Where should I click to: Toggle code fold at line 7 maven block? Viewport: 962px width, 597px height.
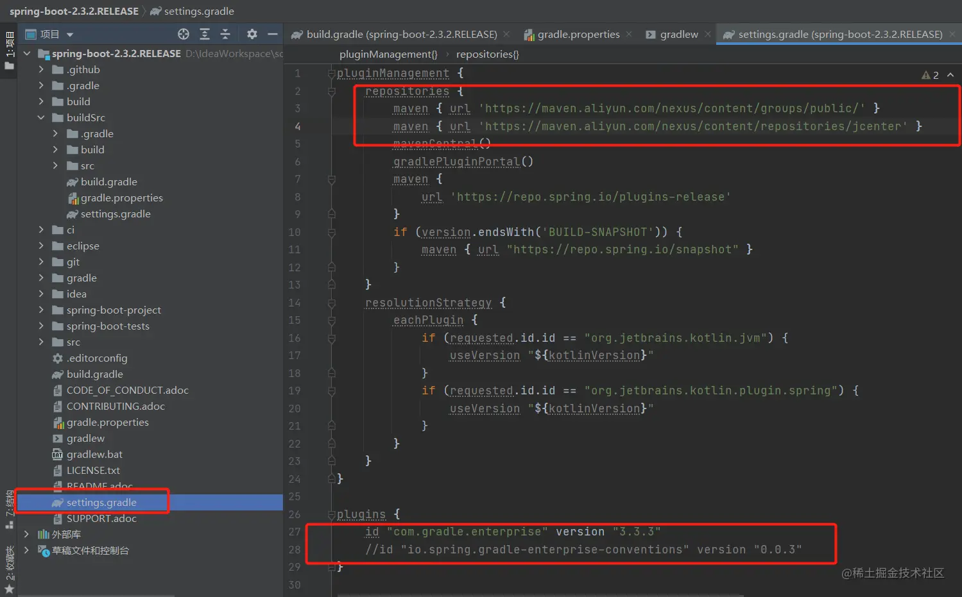(x=332, y=180)
